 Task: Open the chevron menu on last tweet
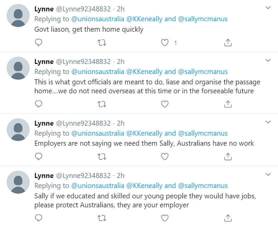click(268, 175)
